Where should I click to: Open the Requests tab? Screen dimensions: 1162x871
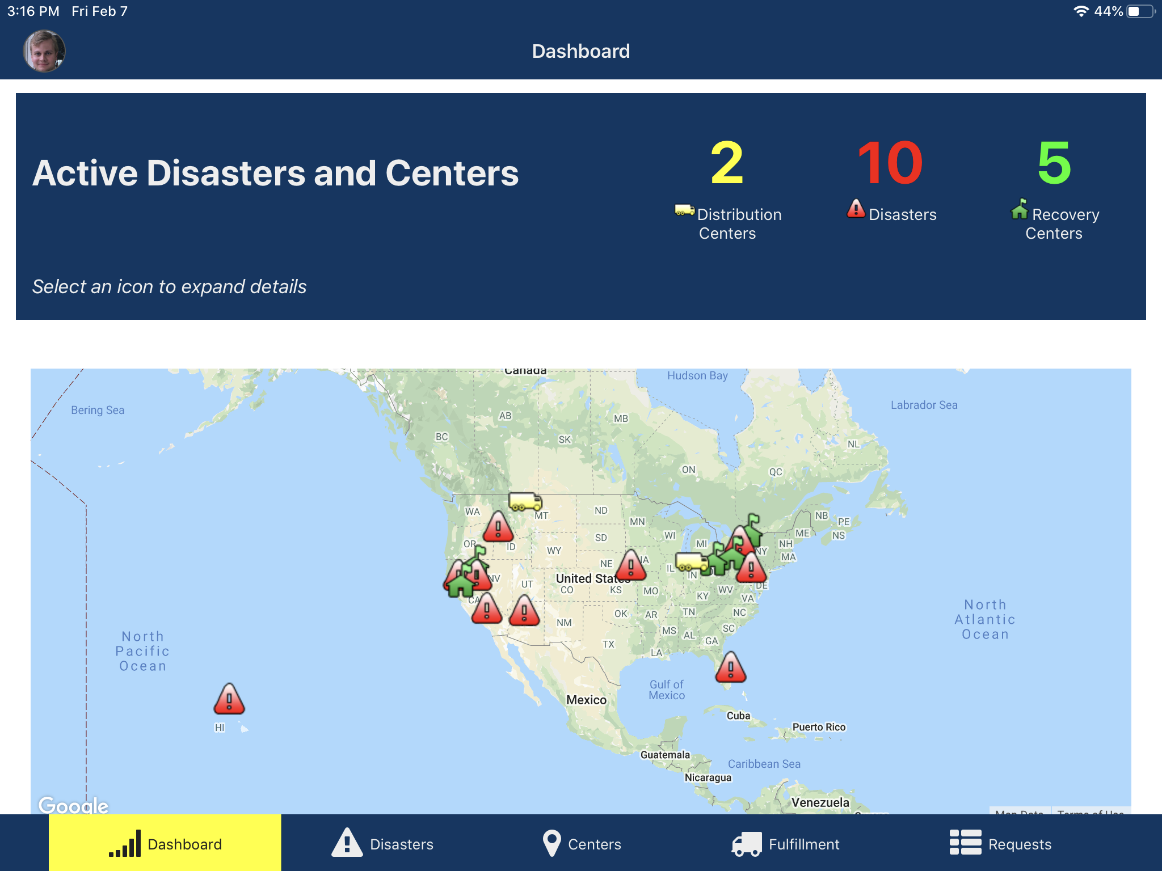(x=1001, y=844)
